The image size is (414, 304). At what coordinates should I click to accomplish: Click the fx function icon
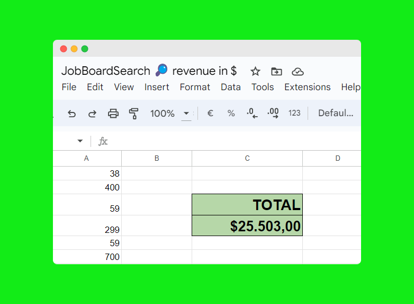click(103, 141)
